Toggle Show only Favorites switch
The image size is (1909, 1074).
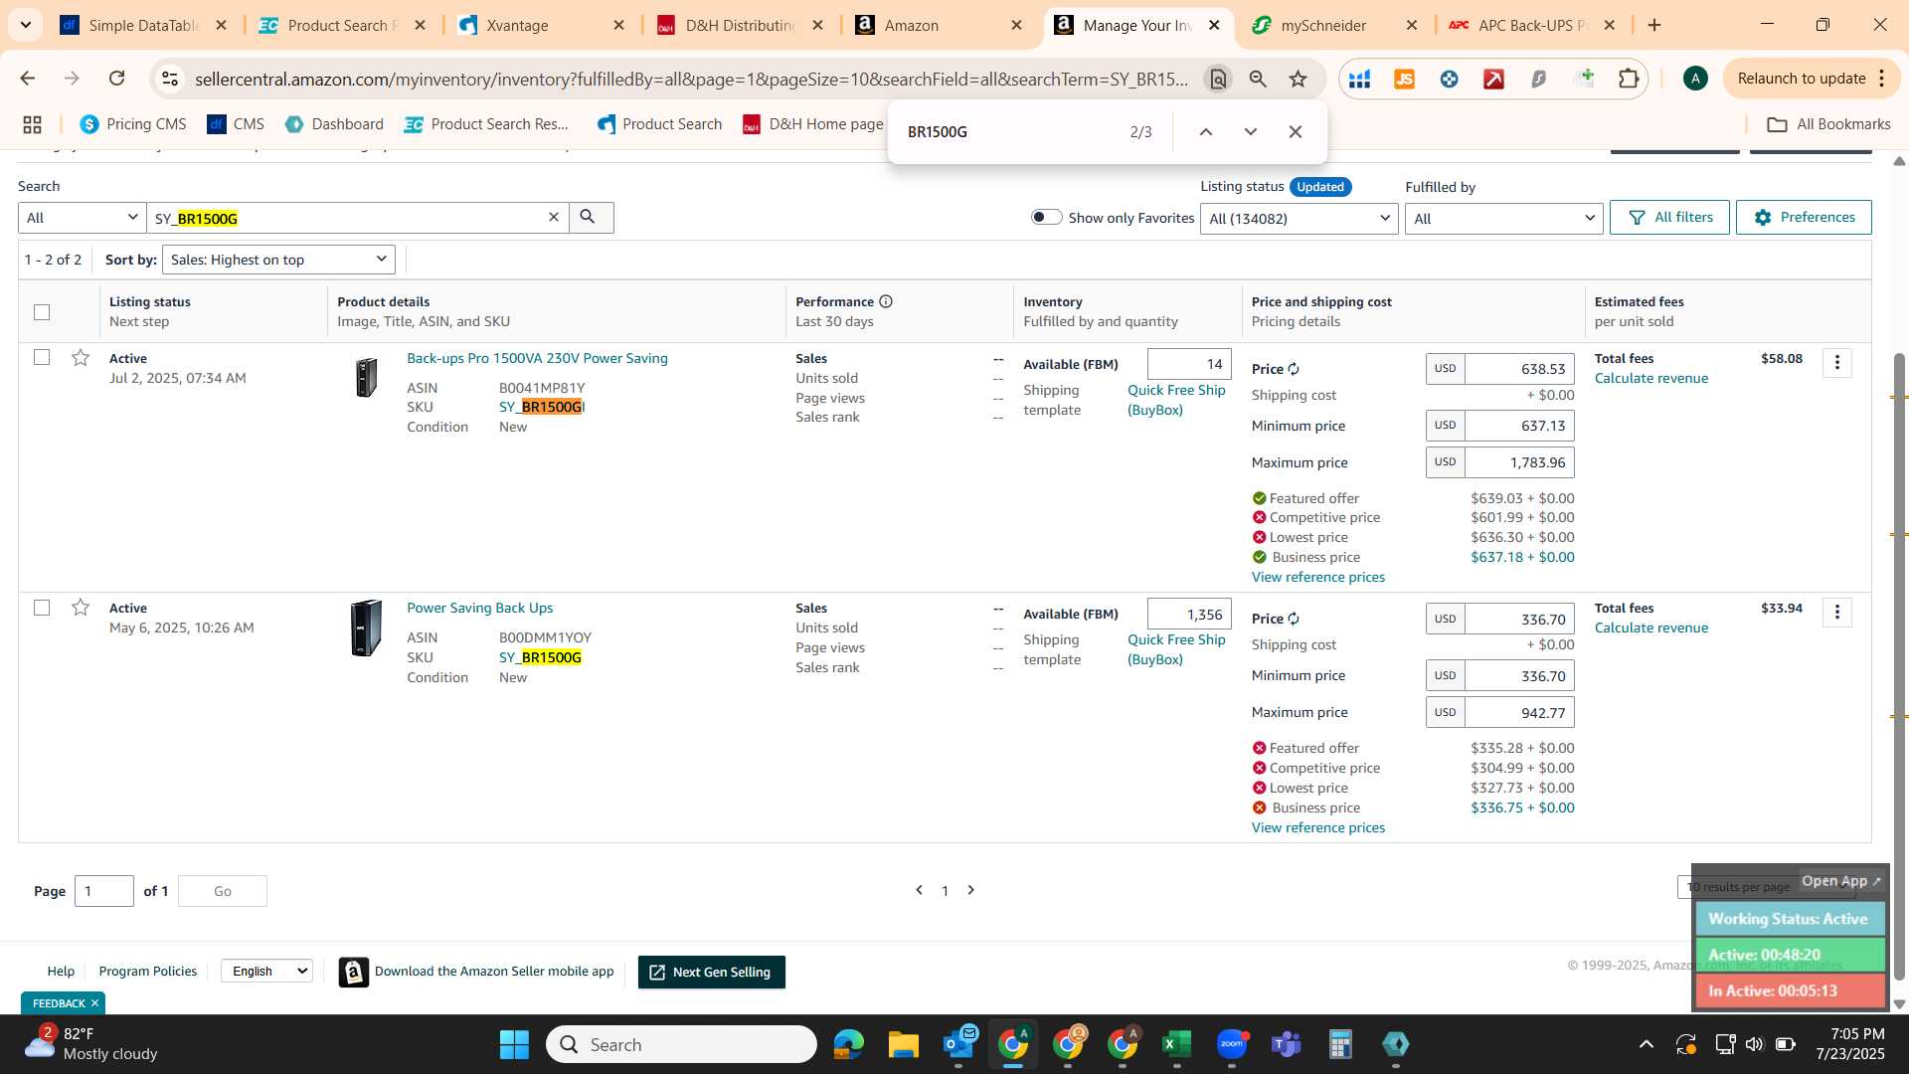pos(1046,217)
